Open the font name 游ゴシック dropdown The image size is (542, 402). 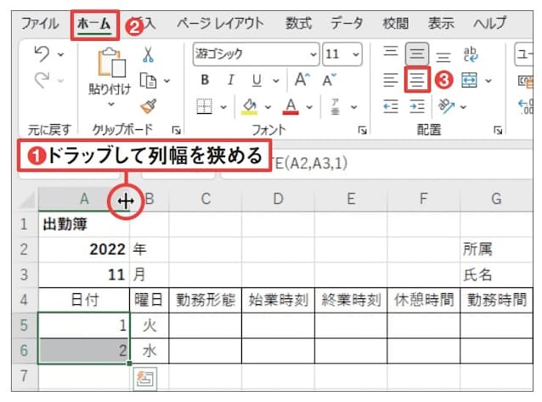point(313,54)
